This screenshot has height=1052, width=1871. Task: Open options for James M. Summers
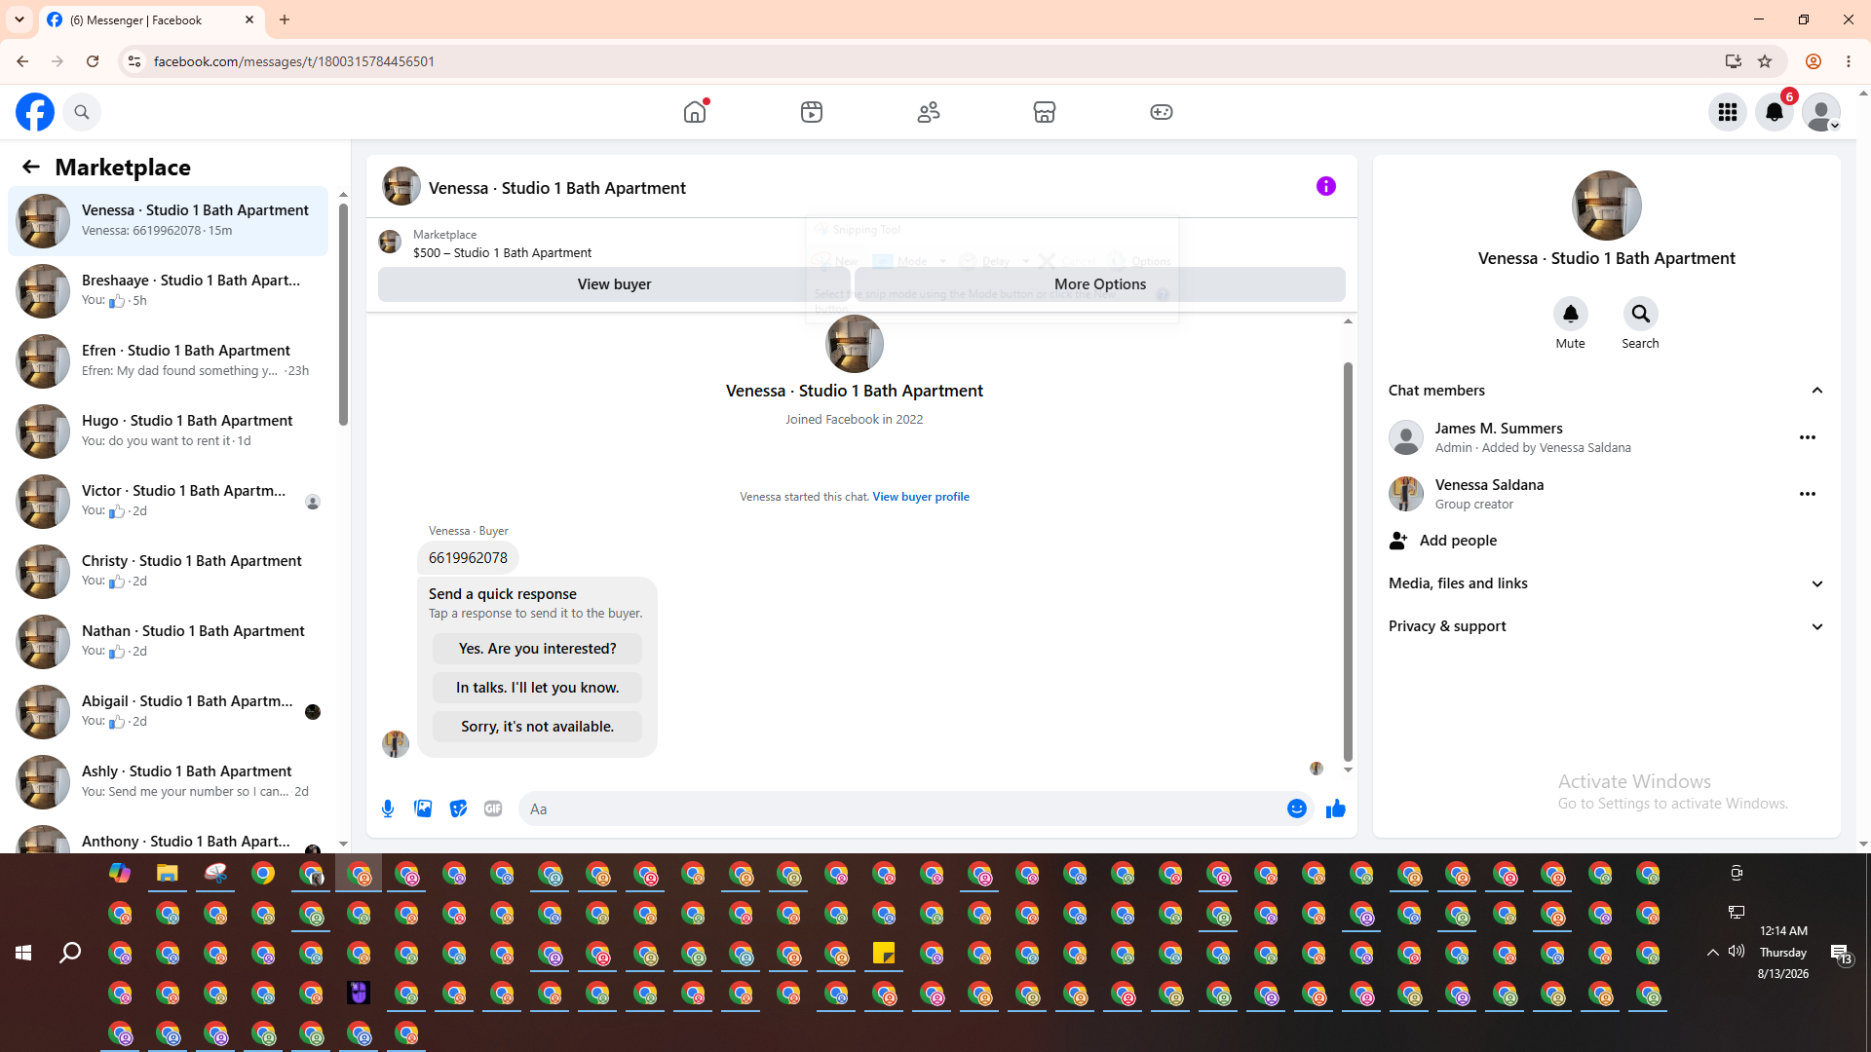(x=1808, y=437)
